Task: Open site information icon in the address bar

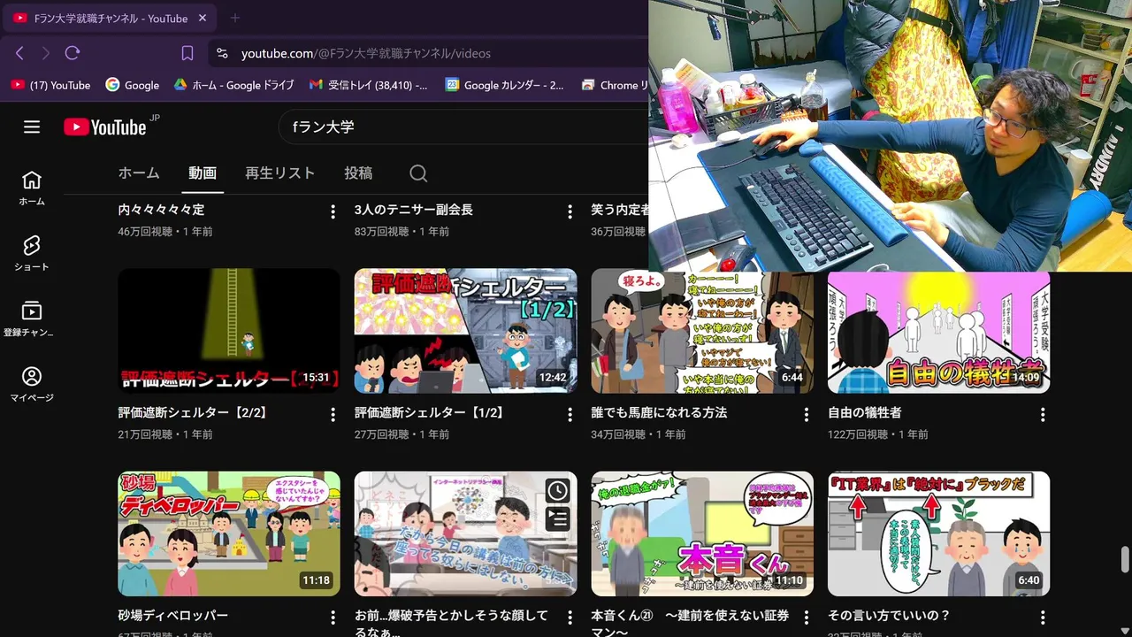Action: [222, 53]
